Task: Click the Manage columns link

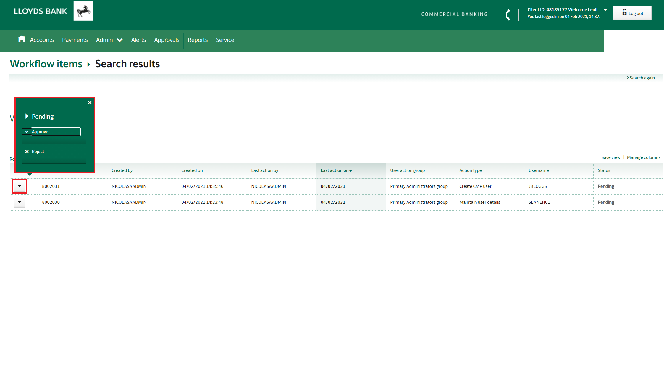Action: coord(644,157)
